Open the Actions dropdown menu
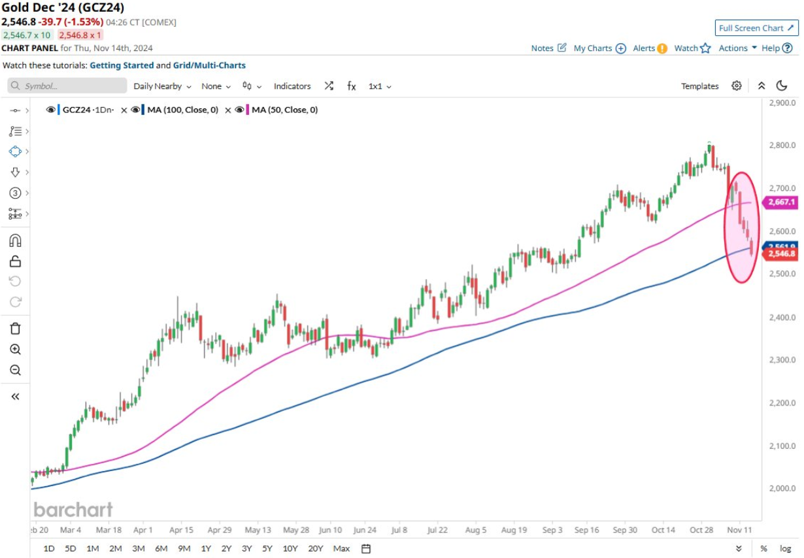Viewport: 804px width, 558px height. pos(737,48)
